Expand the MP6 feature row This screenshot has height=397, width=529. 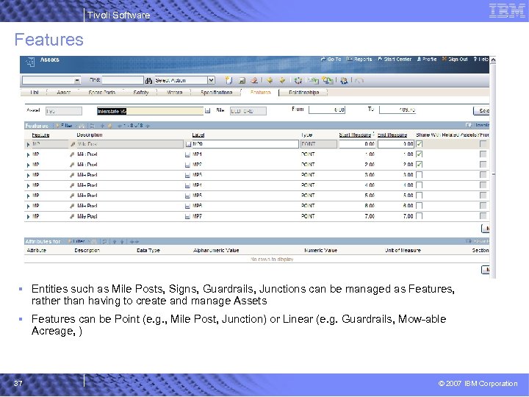point(29,207)
